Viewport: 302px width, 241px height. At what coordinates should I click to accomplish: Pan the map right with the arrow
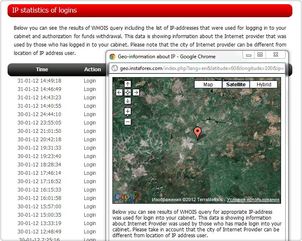[x=136, y=93]
